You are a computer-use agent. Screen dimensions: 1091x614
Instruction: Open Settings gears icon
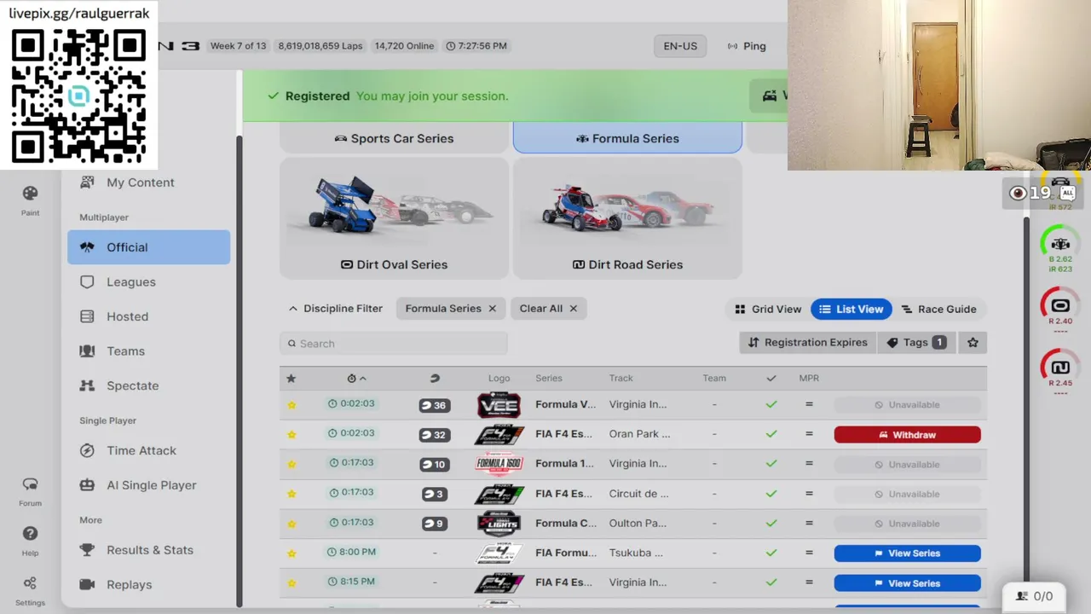[30, 583]
